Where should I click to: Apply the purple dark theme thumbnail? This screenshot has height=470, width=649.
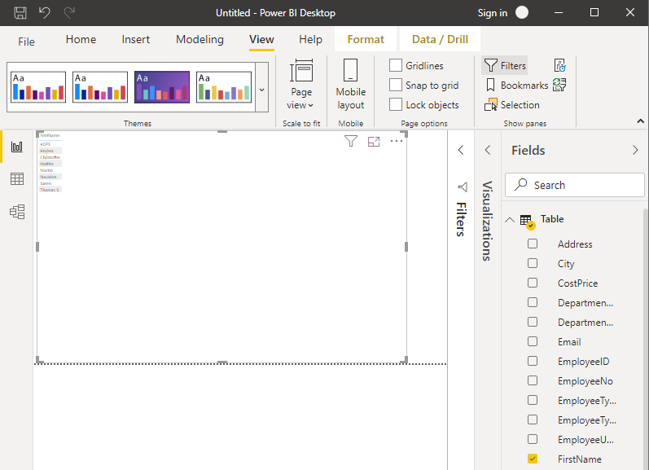(x=162, y=87)
